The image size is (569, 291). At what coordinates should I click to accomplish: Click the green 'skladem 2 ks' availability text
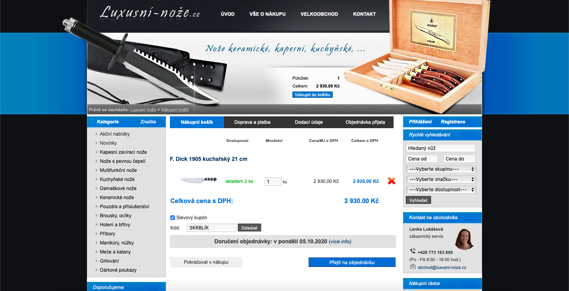[x=239, y=181]
